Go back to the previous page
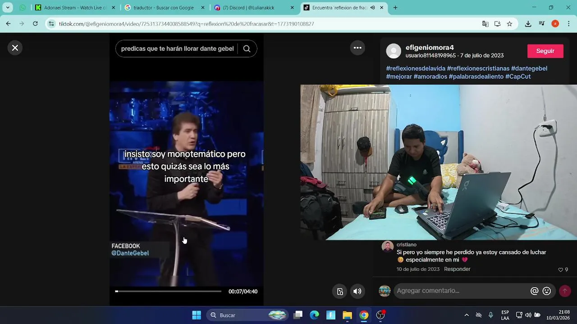The width and height of the screenshot is (577, 324). click(8, 24)
